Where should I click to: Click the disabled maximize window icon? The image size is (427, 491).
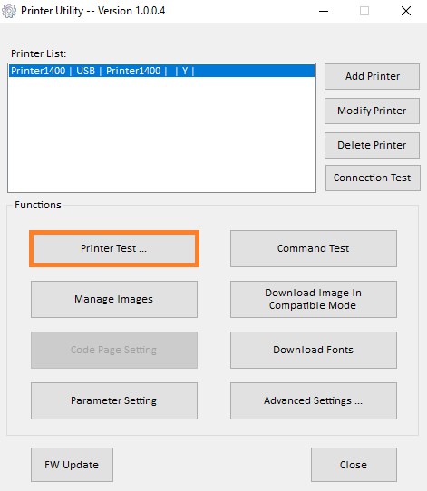364,11
